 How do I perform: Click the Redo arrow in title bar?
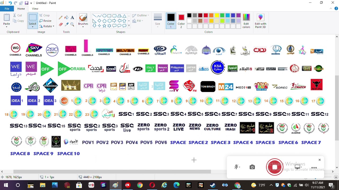pyautogui.click(x=16, y=3)
